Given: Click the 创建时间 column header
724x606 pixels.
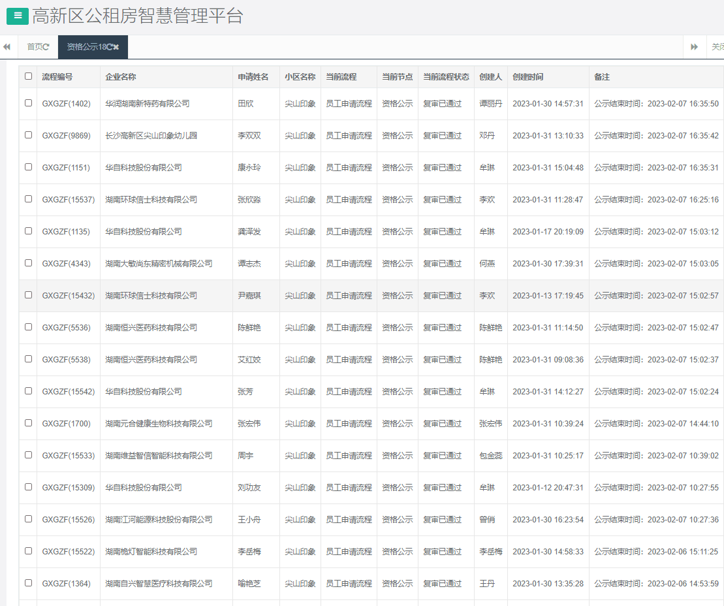Looking at the screenshot, I should [527, 77].
